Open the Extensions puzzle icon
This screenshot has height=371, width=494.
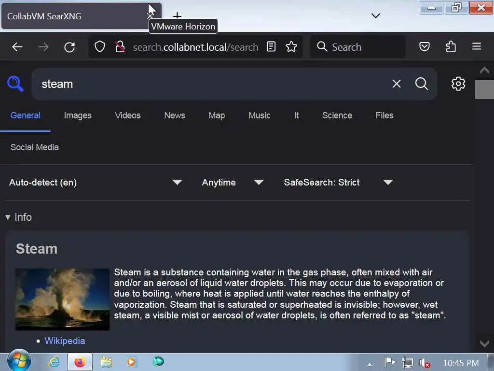(x=451, y=47)
